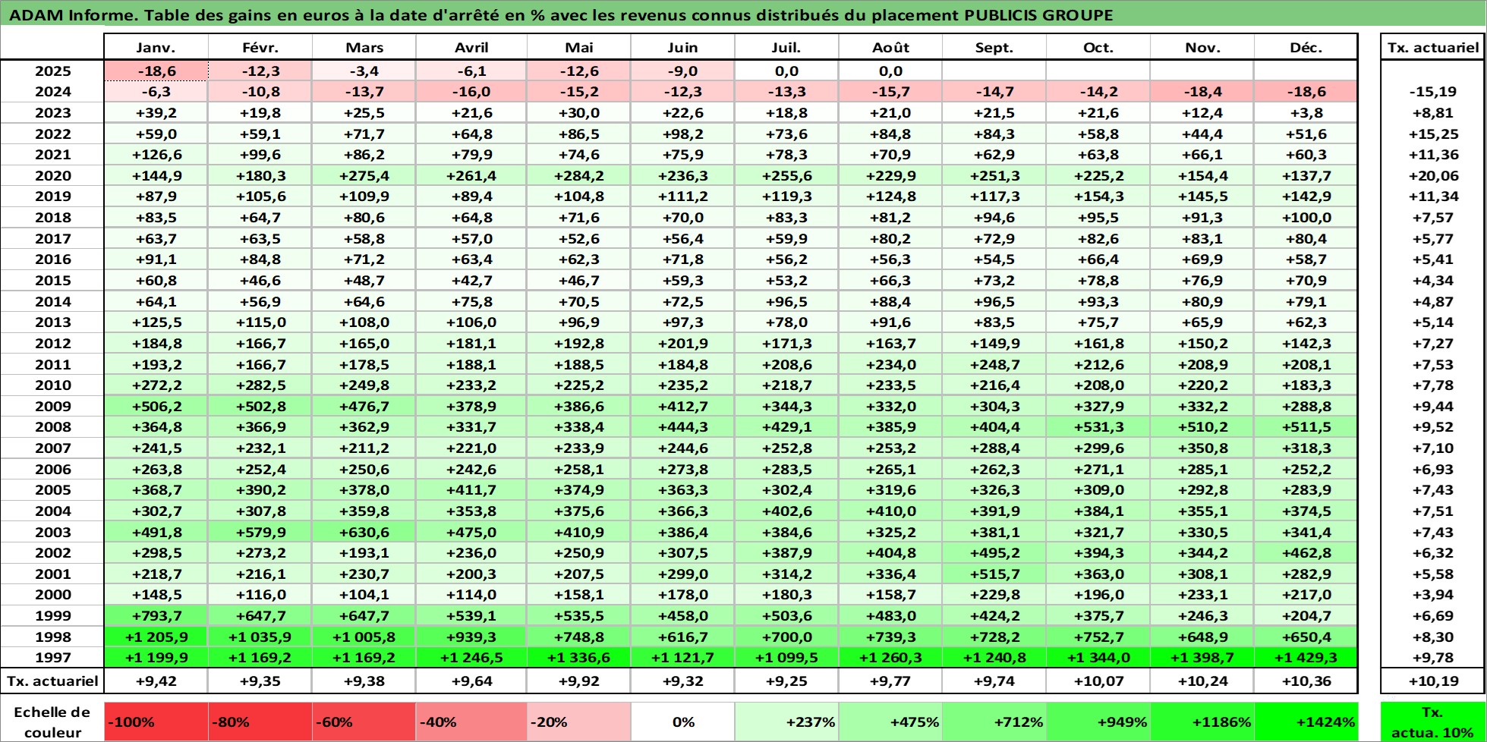Image resolution: width=1487 pixels, height=742 pixels.
Task: Click the +506,2 cell for Janv. 2009
Action: (x=156, y=406)
